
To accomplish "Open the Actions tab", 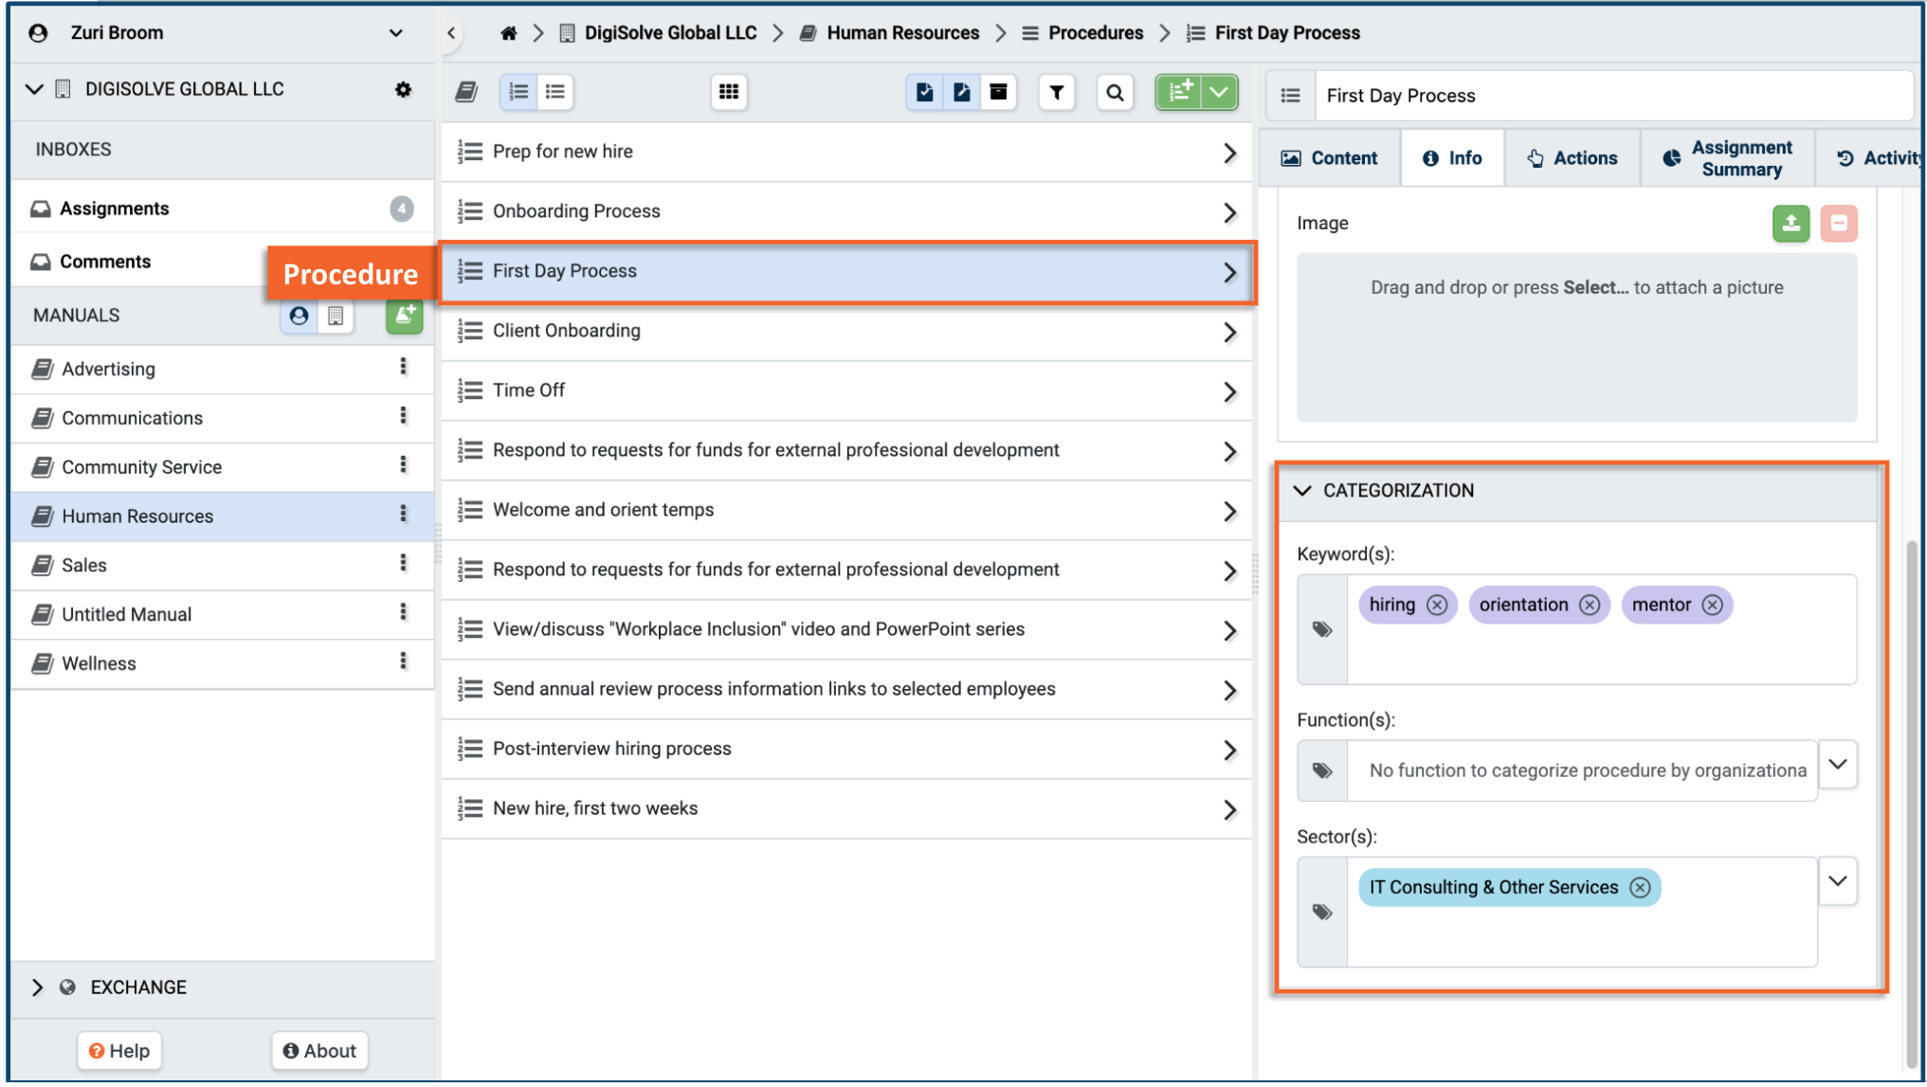I will click(x=1572, y=158).
